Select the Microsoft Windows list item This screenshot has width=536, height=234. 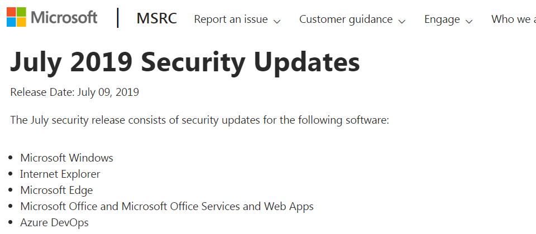point(66,158)
